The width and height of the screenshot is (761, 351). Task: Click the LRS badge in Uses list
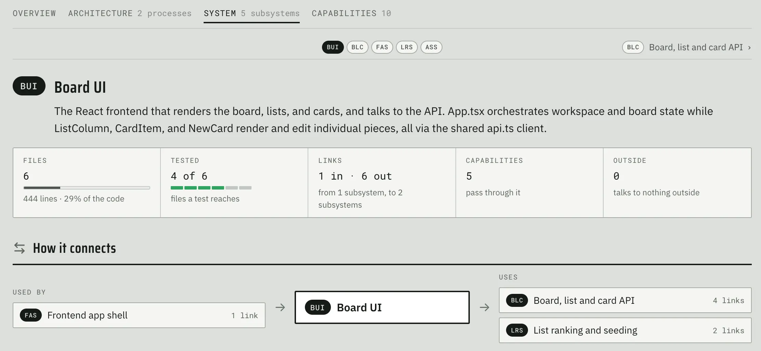click(x=517, y=330)
